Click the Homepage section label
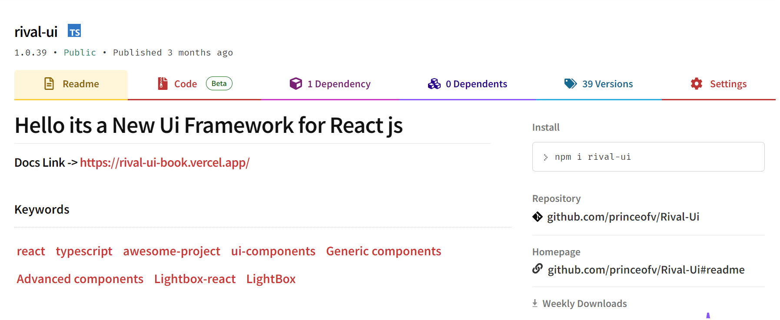Screen dimensions: 780x320 (x=556, y=252)
